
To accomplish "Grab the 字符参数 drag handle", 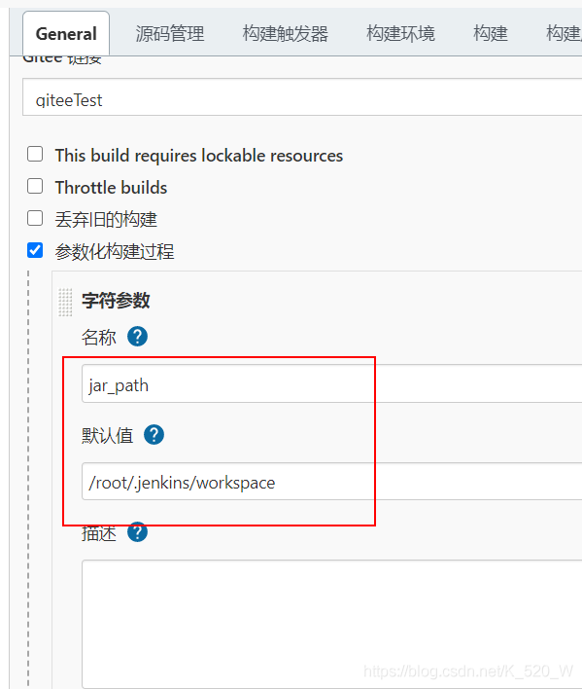I will [x=65, y=302].
